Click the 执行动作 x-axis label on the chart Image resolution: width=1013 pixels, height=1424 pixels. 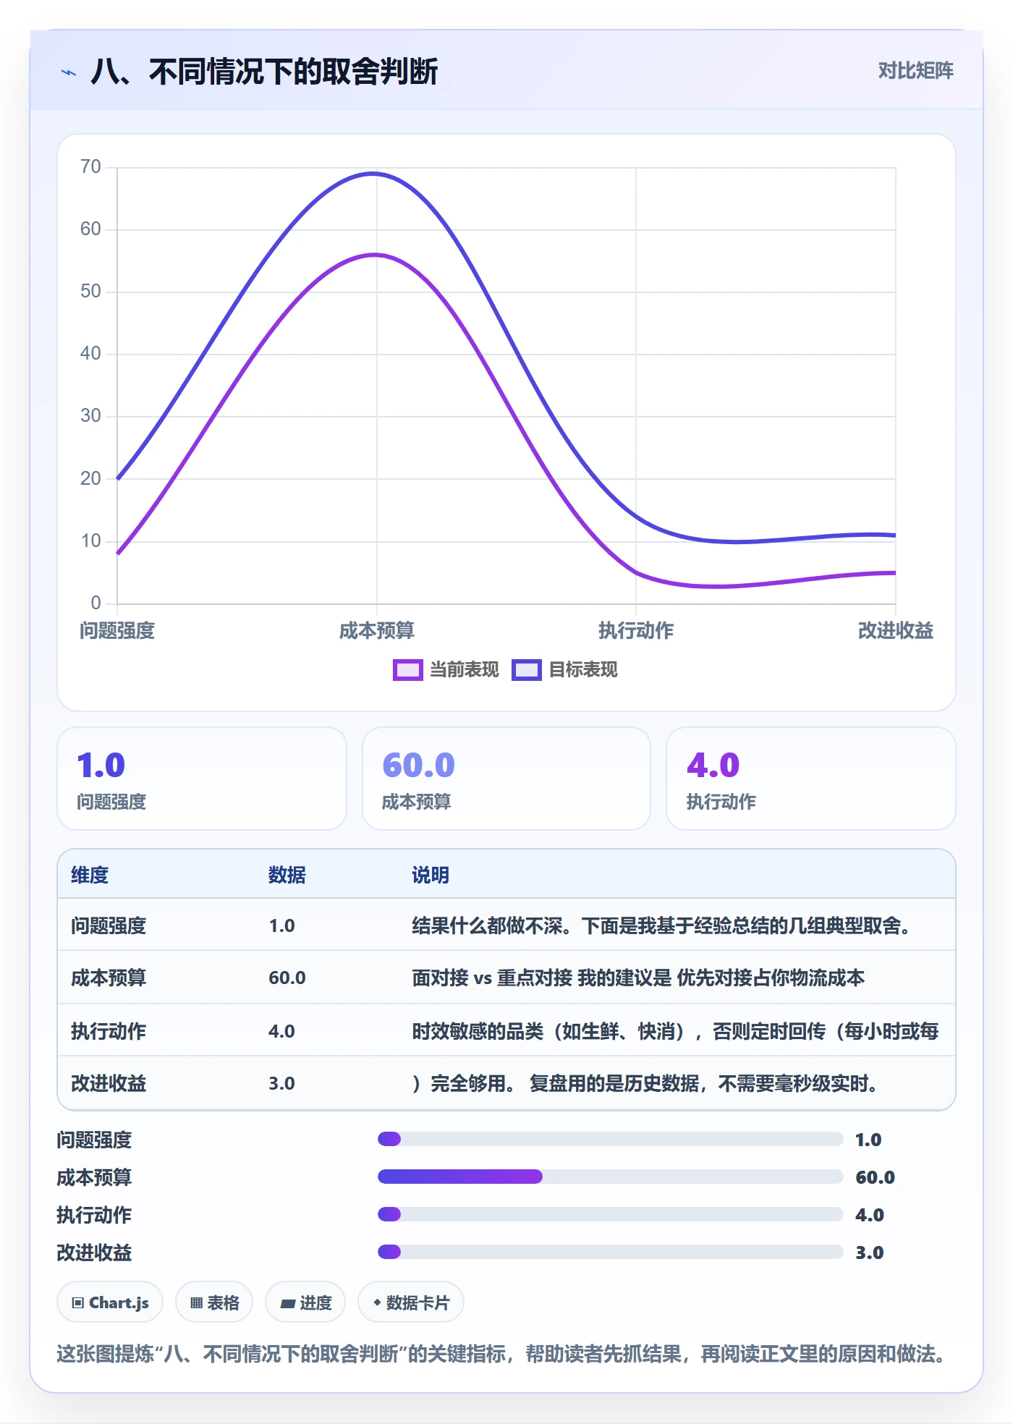(x=636, y=631)
